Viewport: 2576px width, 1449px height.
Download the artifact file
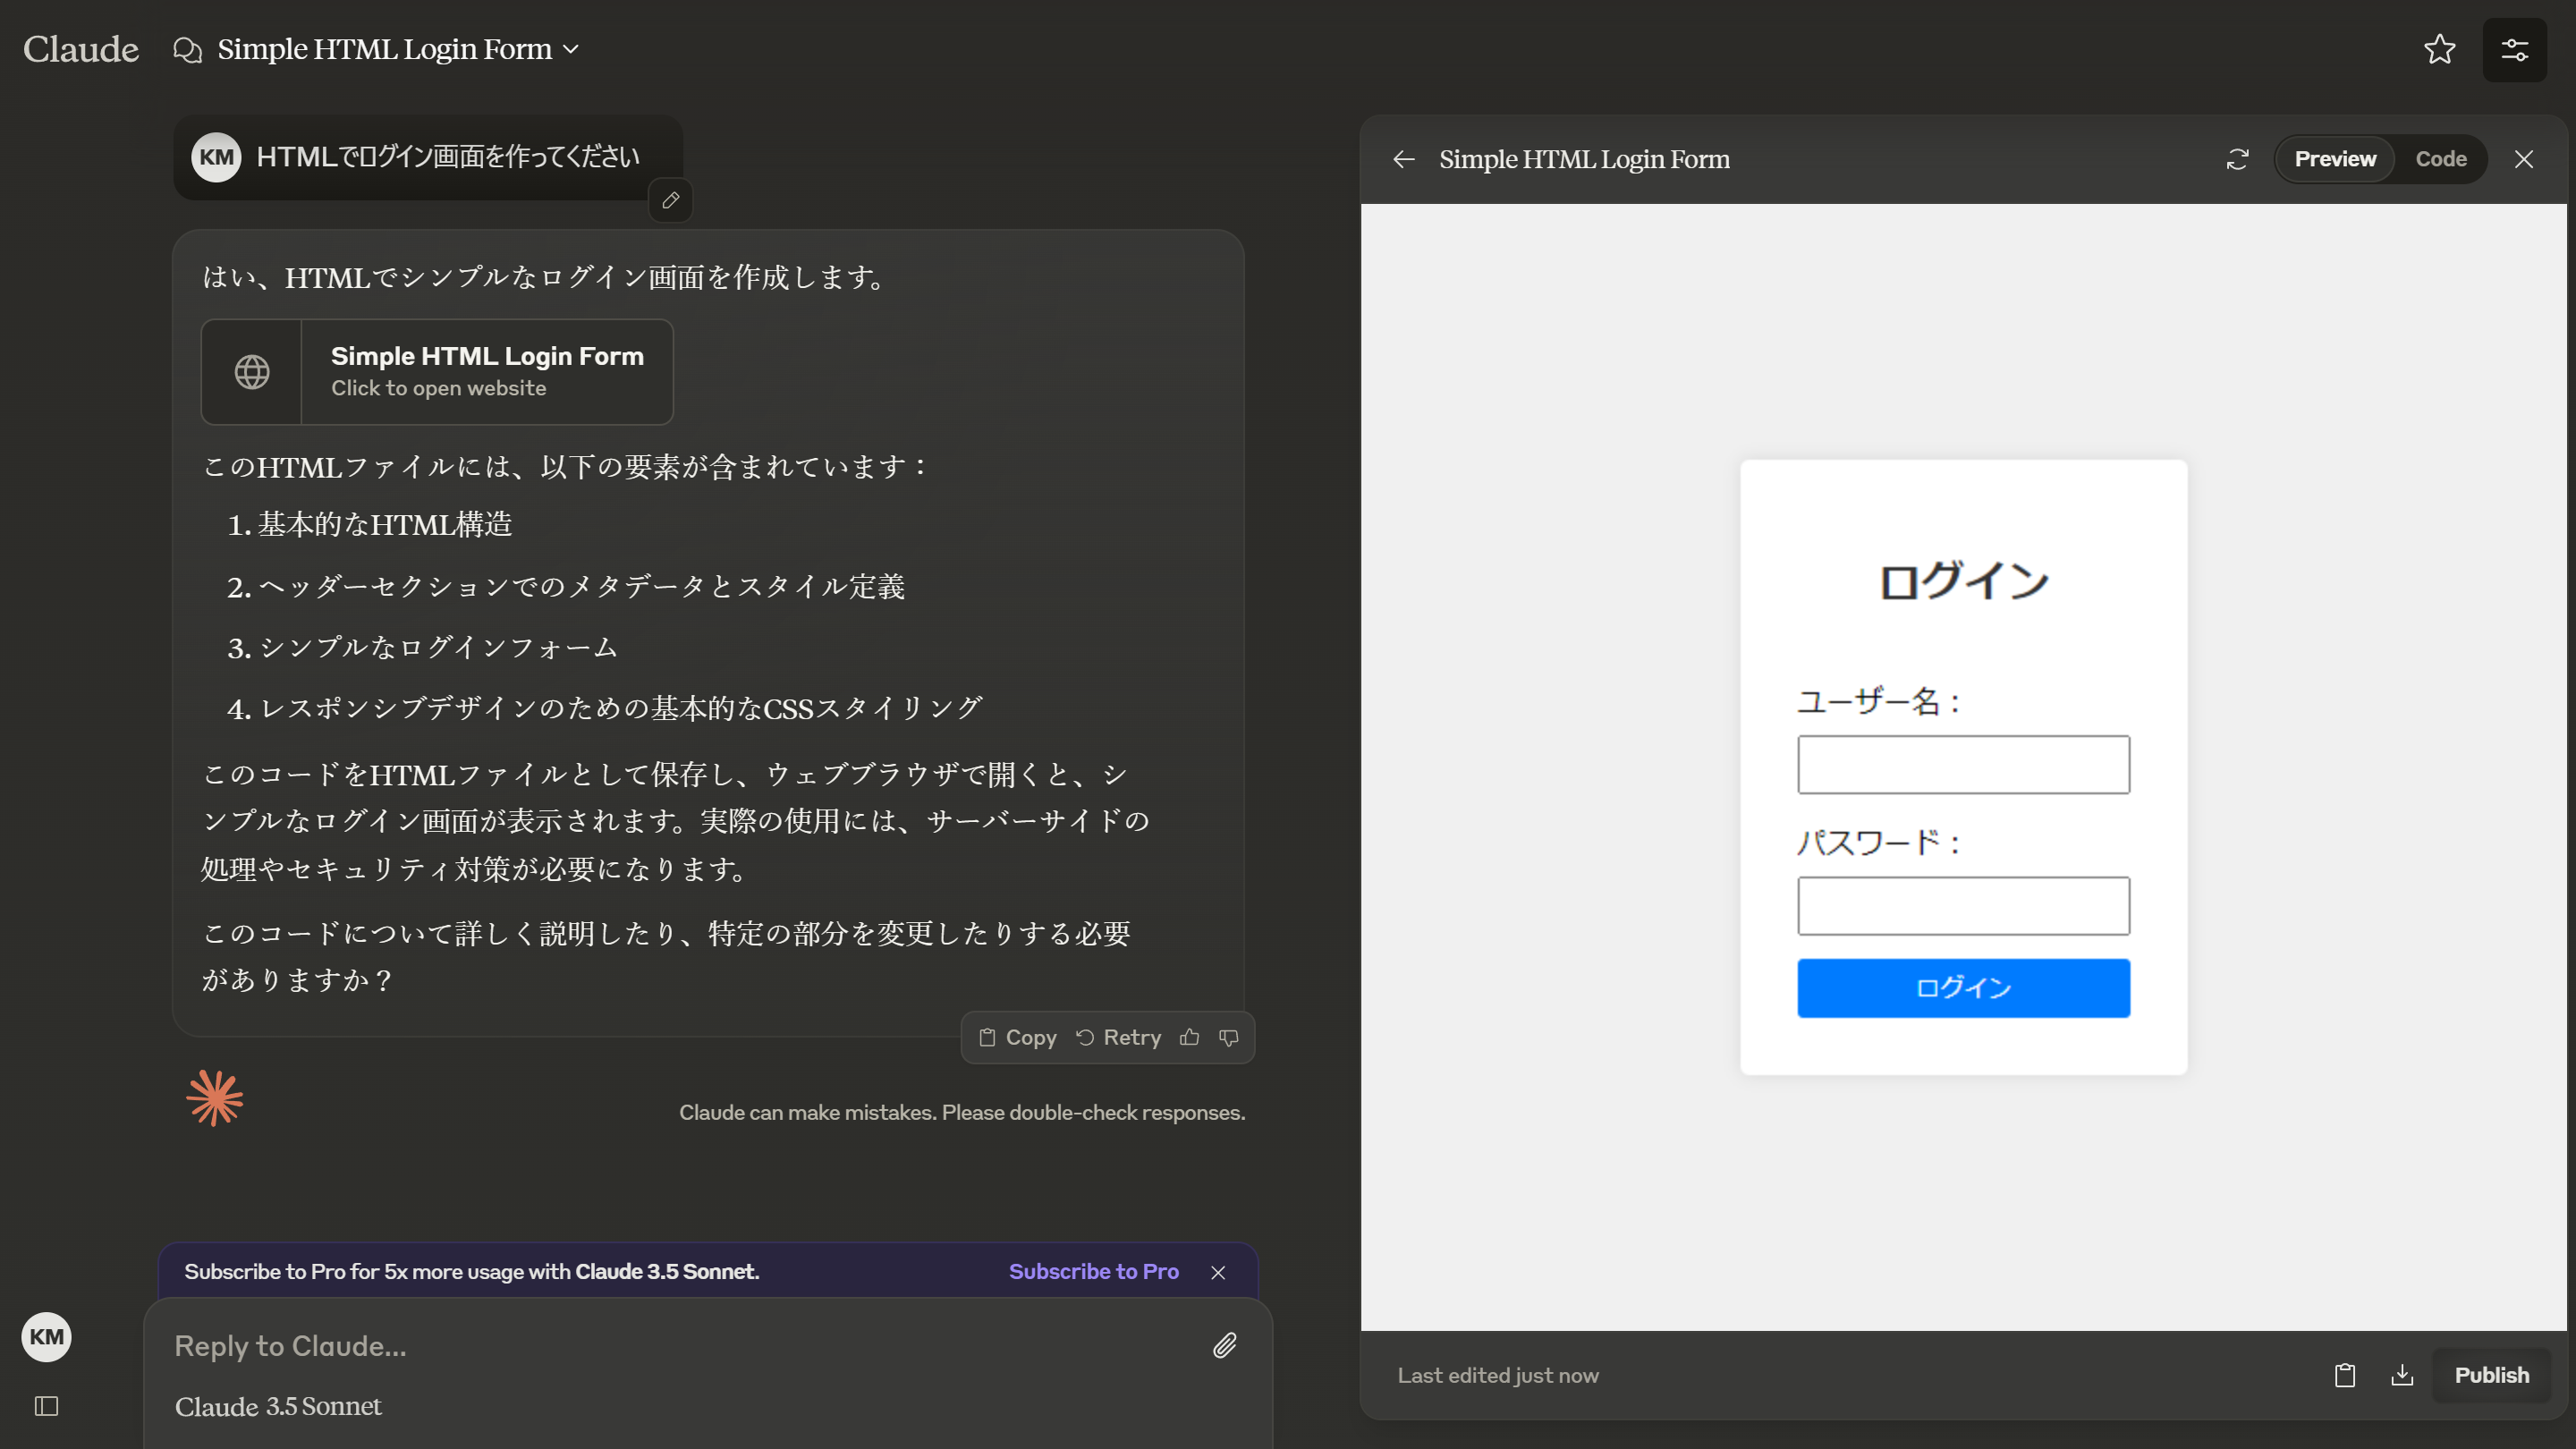tap(2402, 1375)
